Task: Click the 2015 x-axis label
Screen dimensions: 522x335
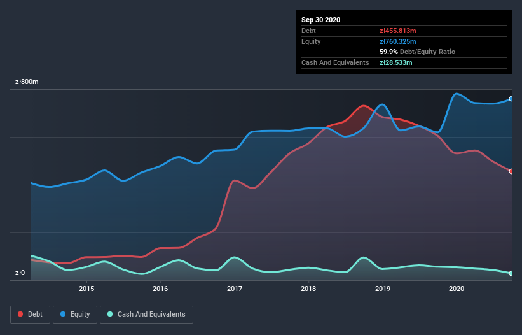Action: (86, 289)
